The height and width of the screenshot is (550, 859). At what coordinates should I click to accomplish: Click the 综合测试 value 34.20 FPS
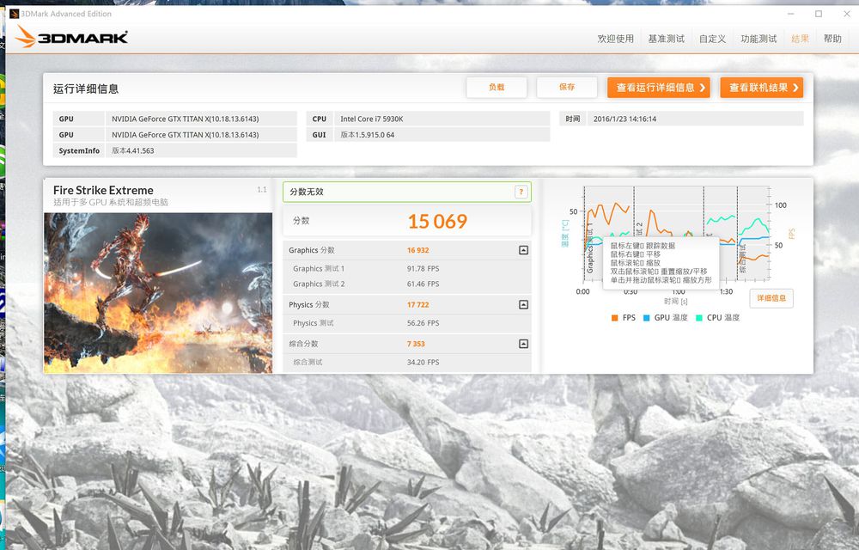[x=423, y=362]
